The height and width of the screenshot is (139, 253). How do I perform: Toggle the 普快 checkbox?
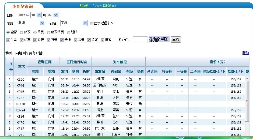point(75,40)
